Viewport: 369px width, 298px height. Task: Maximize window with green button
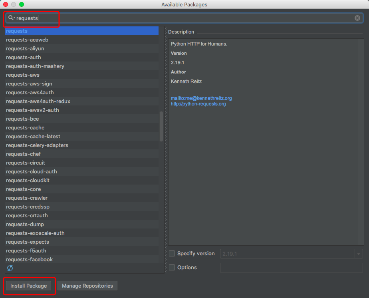click(22, 4)
